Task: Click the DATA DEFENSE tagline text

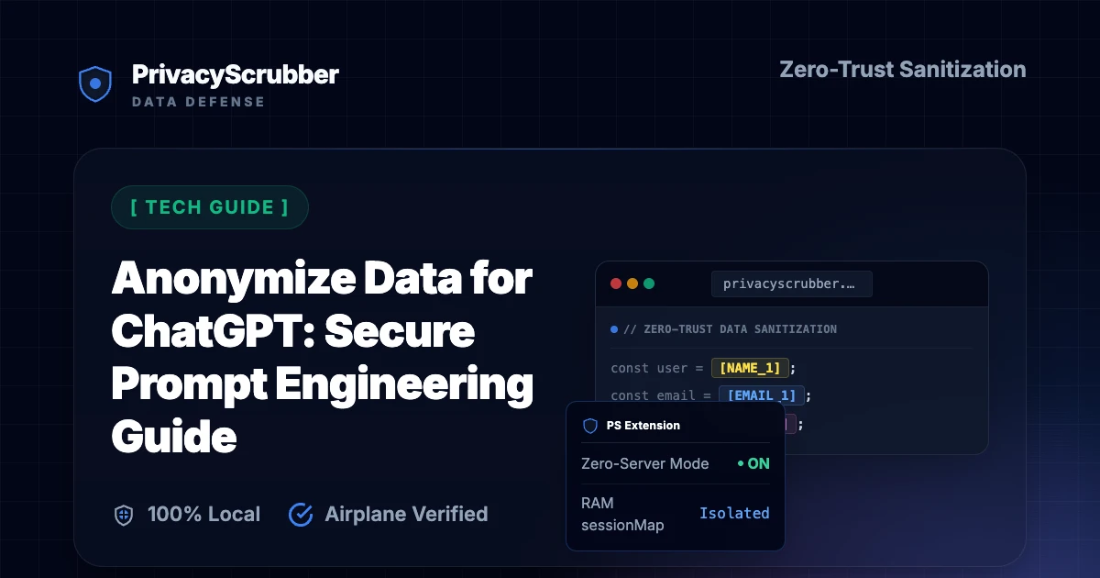Action: 198,102
